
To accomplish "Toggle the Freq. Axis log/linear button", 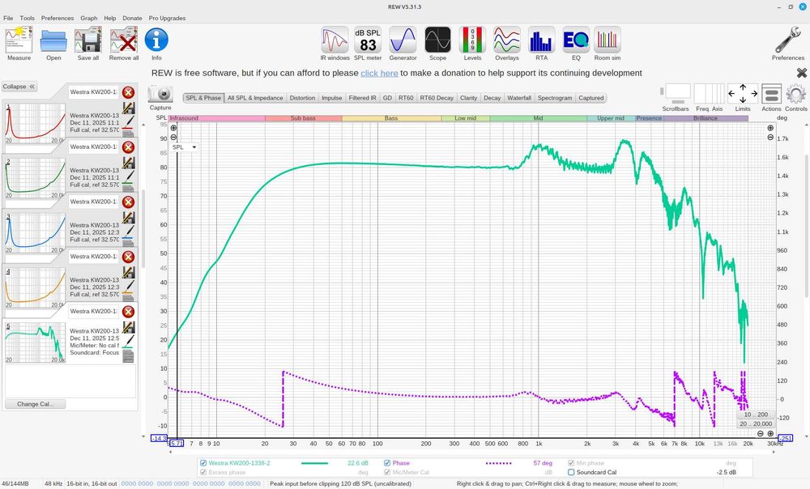I will click(710, 94).
